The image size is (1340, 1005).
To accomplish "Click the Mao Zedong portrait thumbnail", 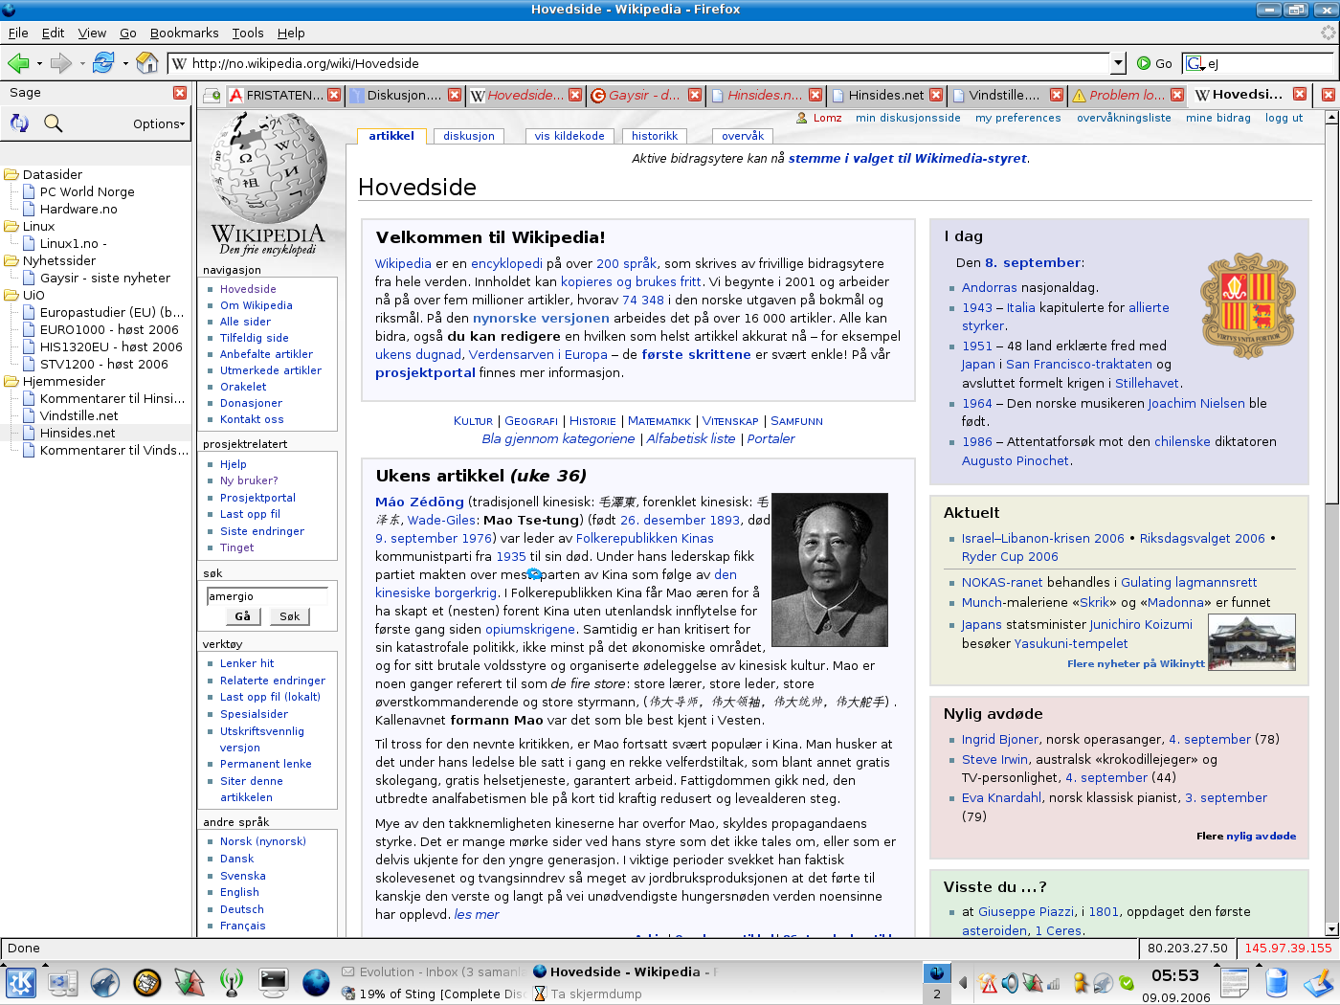I will 830,569.
